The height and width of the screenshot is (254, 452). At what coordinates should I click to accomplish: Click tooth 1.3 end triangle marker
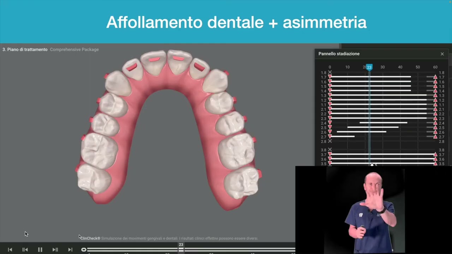(x=435, y=95)
